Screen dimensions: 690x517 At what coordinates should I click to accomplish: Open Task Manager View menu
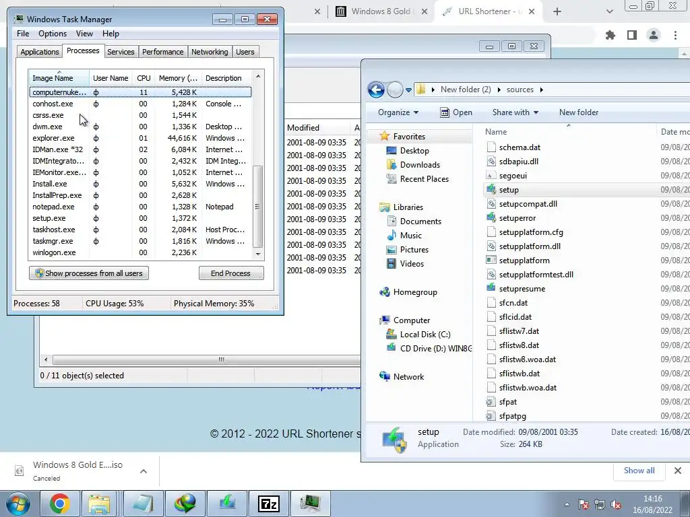coord(84,34)
